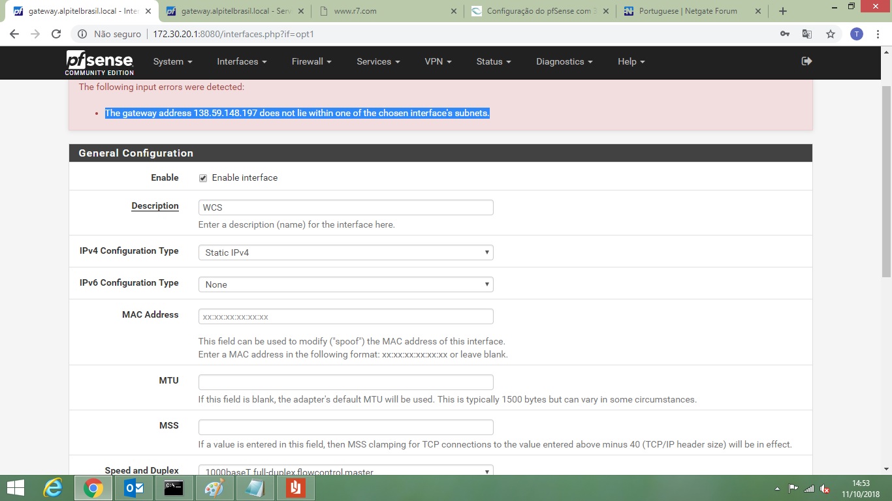Click the Google Translate page icon
This screenshot has width=892, height=501.
[x=807, y=34]
